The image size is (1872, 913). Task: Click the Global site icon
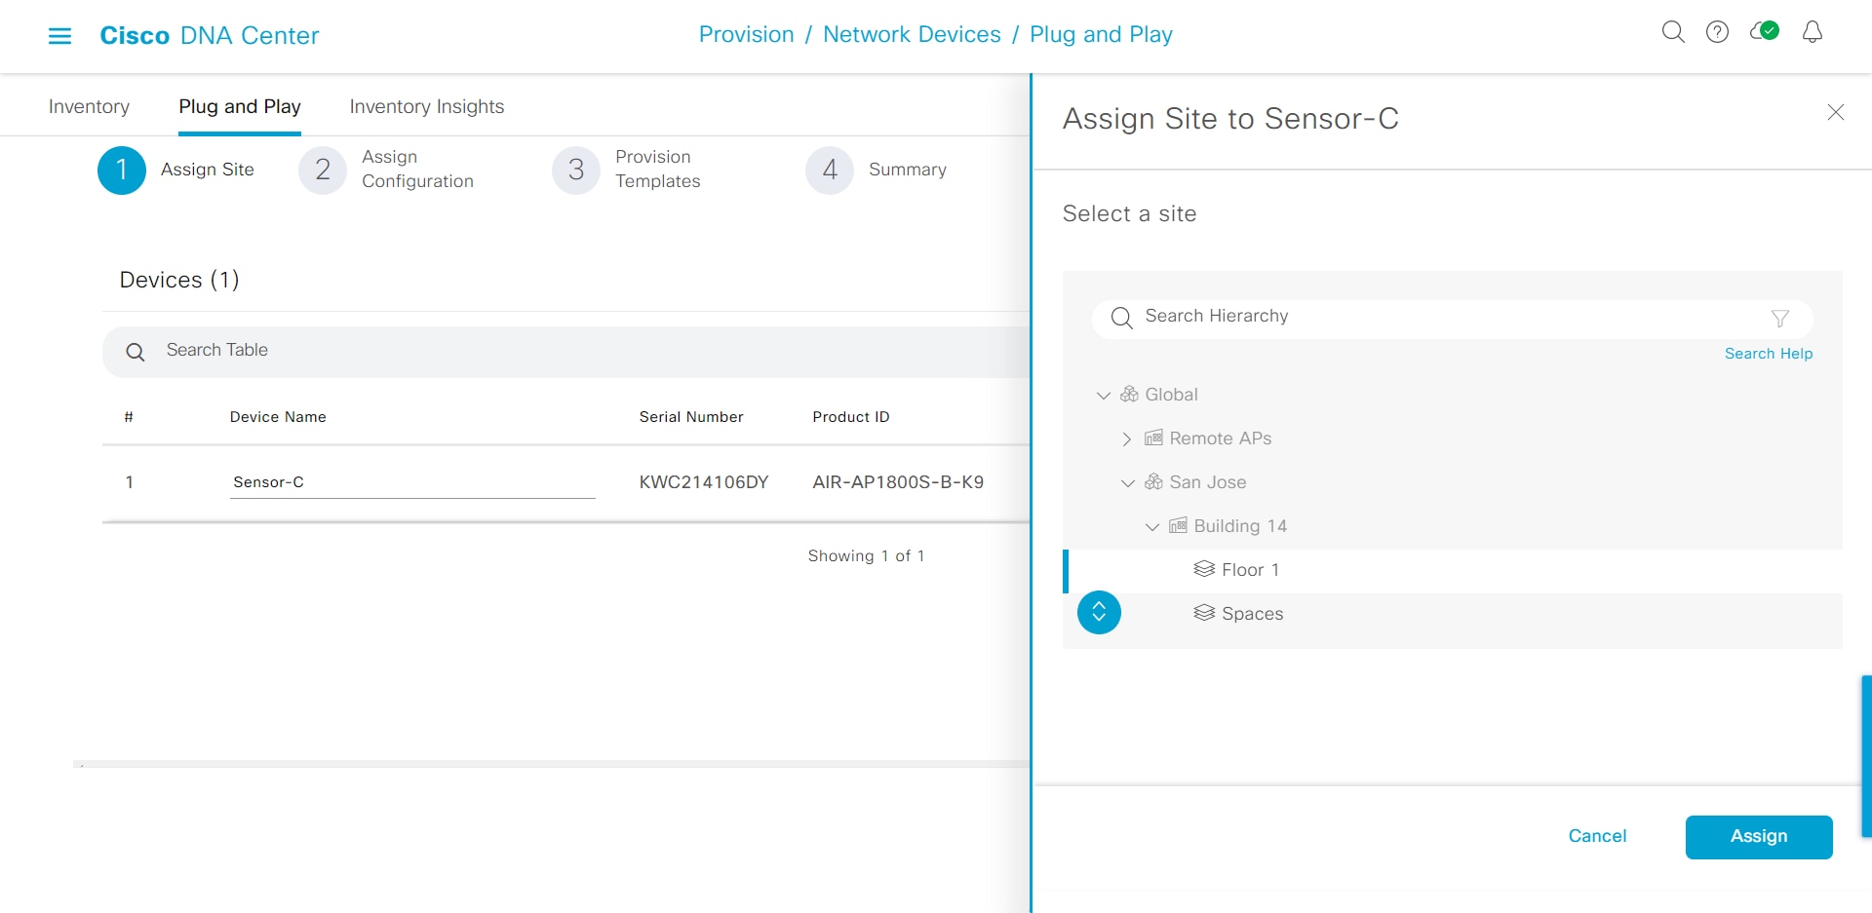(x=1129, y=395)
